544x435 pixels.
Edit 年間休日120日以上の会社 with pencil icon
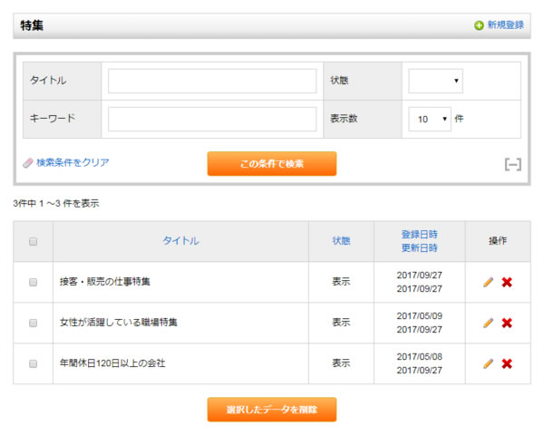pyautogui.click(x=488, y=363)
